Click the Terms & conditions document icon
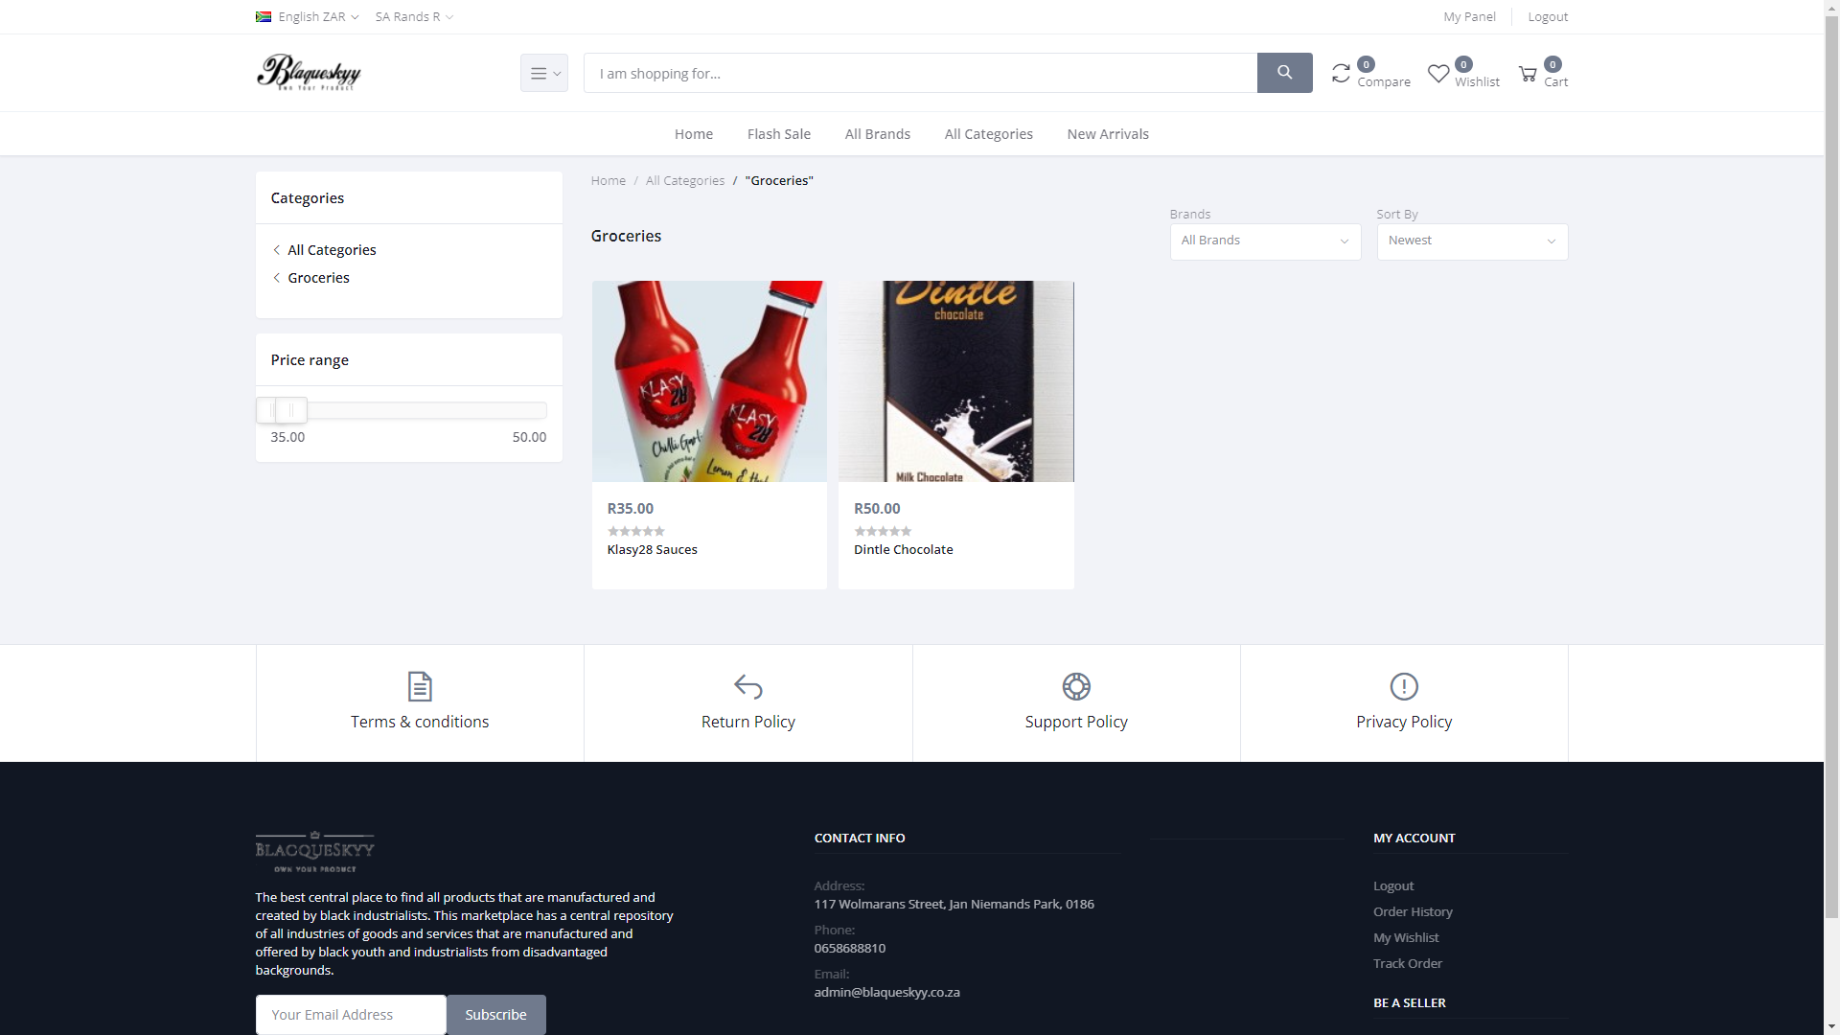The image size is (1840, 1035). (x=420, y=686)
